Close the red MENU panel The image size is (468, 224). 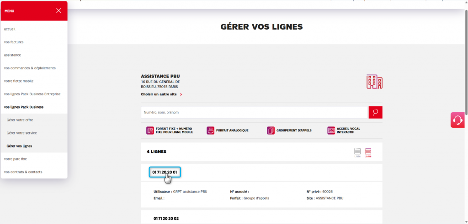58,11
